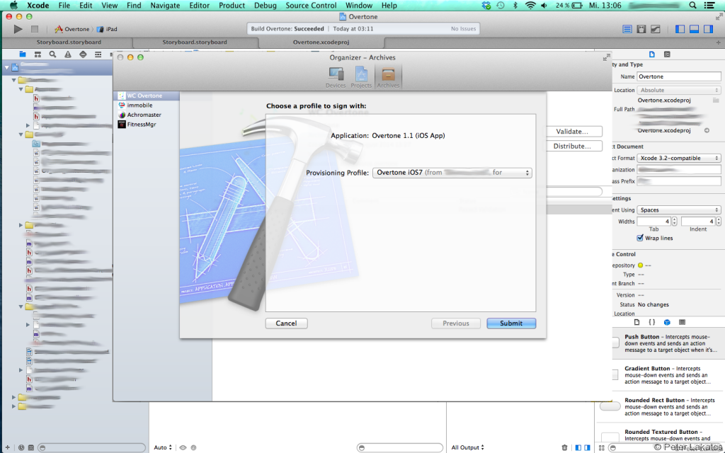Image resolution: width=725 pixels, height=453 pixels.
Task: Show recent files filter clock icon
Action: click(x=21, y=447)
